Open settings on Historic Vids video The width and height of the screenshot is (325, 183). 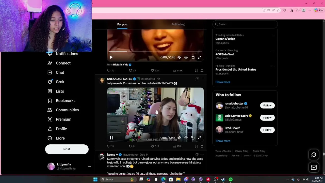[186, 57]
